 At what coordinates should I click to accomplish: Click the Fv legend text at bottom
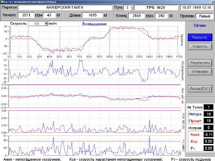tap(191, 159)
